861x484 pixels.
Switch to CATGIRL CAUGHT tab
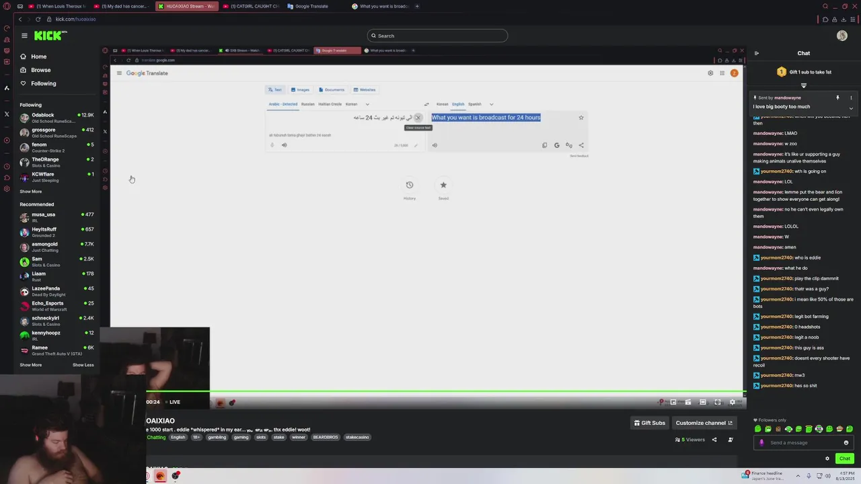[x=251, y=6]
